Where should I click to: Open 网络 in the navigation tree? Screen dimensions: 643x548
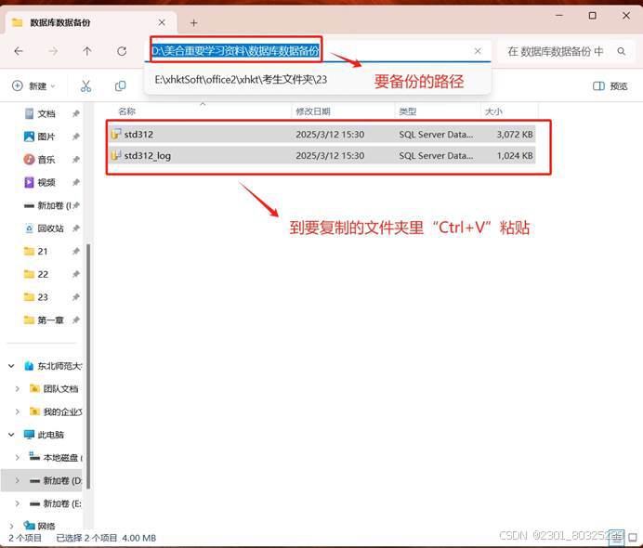[39, 526]
